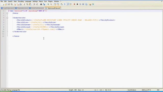Image resolution: width=163 pixels, height=92 pixels.
Task: Open the Run menu
Action: pyautogui.click(x=45, y=1)
